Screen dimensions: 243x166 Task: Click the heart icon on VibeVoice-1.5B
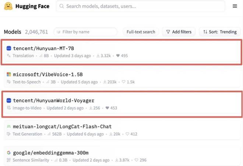click(x=124, y=82)
